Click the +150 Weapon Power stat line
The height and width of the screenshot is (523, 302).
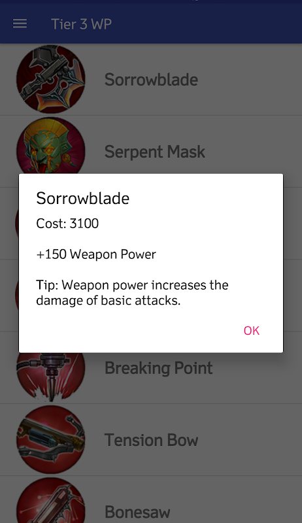click(x=96, y=254)
